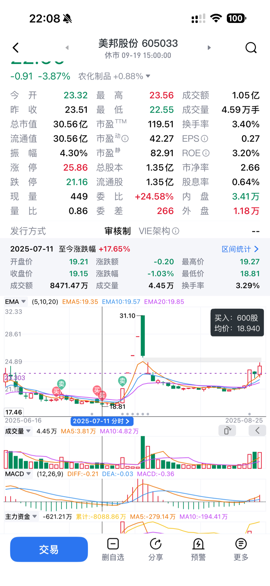The width and height of the screenshot is (270, 586).
Task: Open the MACD indicator dropdown
Action: (x=18, y=474)
